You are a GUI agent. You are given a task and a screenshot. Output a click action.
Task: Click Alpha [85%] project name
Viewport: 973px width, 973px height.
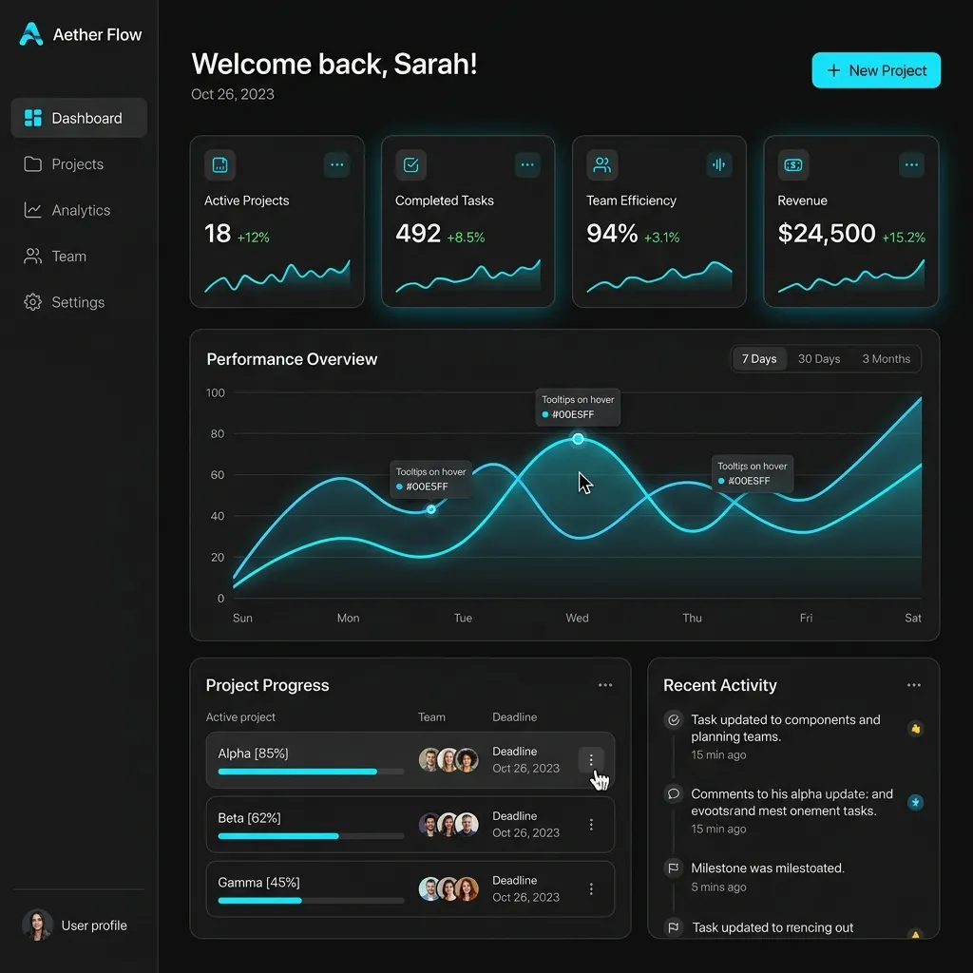(253, 754)
